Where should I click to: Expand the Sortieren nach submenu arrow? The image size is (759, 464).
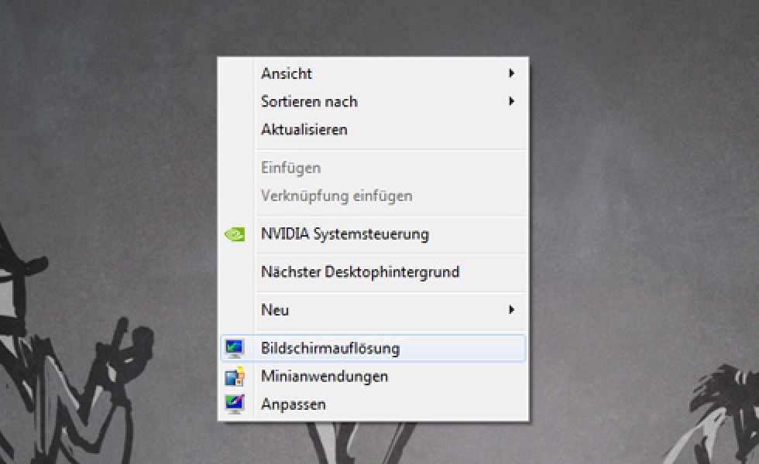511,101
